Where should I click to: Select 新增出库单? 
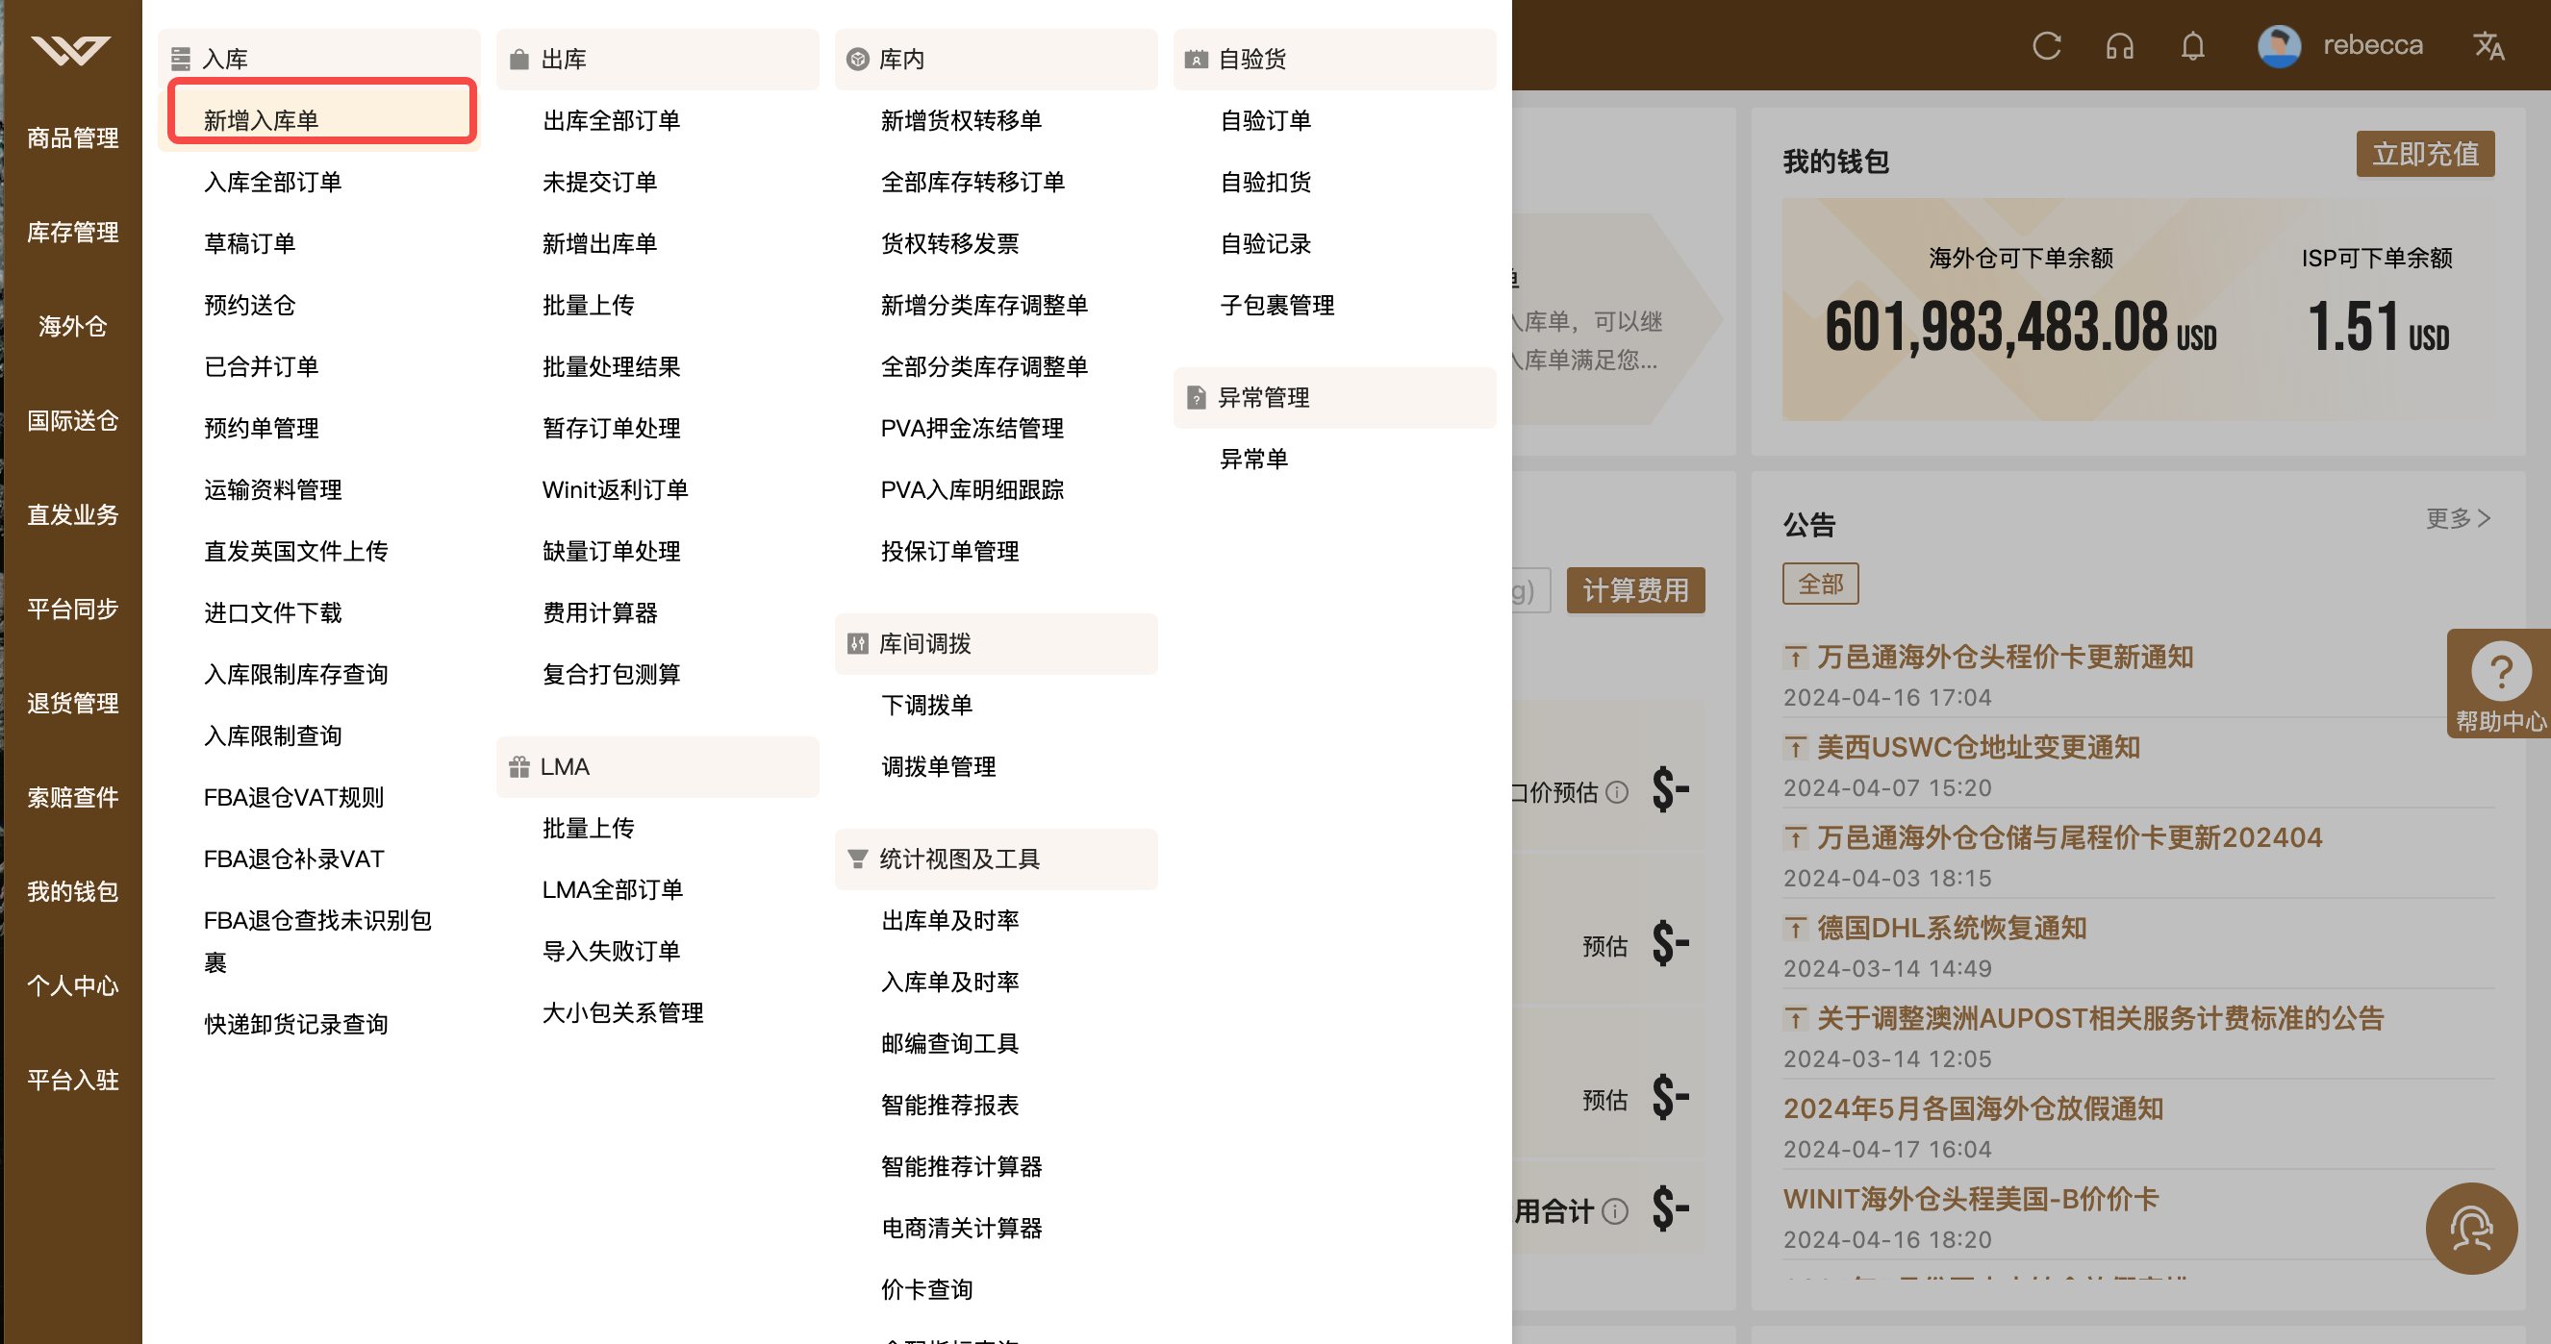click(x=599, y=243)
